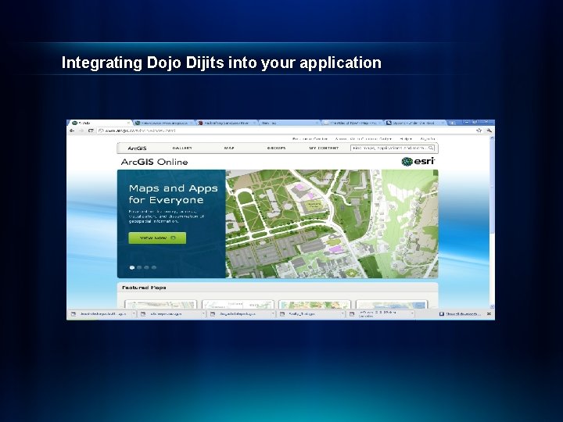
Task: Click the scrollbar down arrow in the browser
Action: pos(492,306)
